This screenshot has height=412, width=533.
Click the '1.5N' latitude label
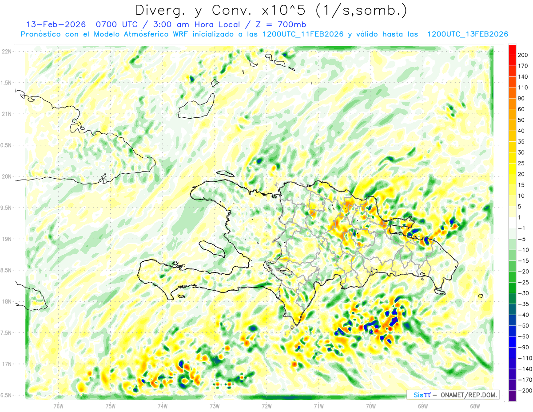(7, 83)
